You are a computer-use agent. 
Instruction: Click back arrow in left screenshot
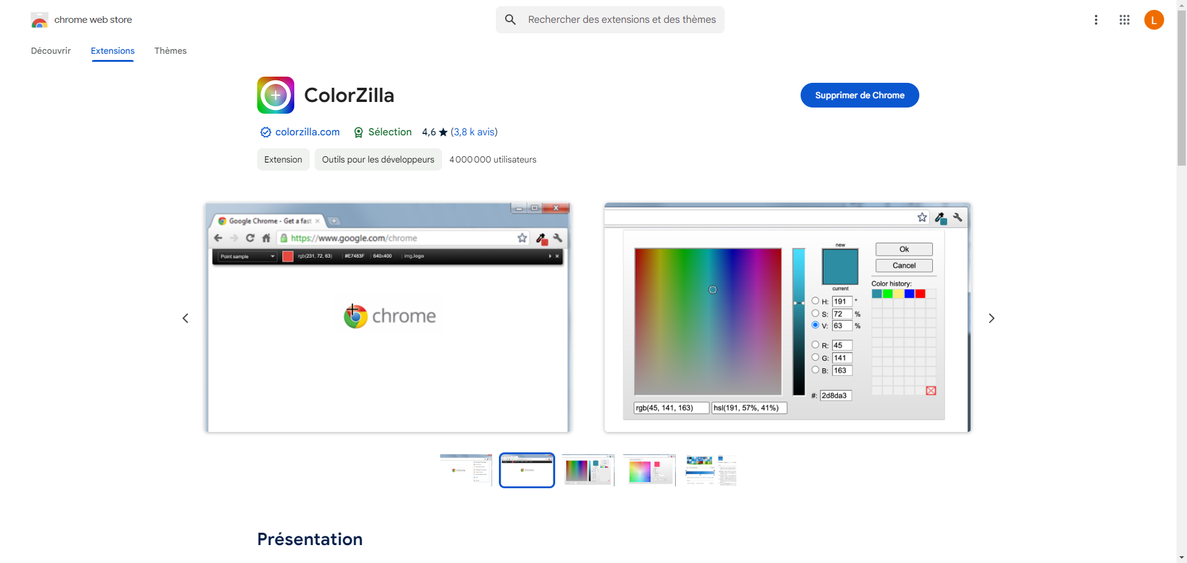[218, 238]
